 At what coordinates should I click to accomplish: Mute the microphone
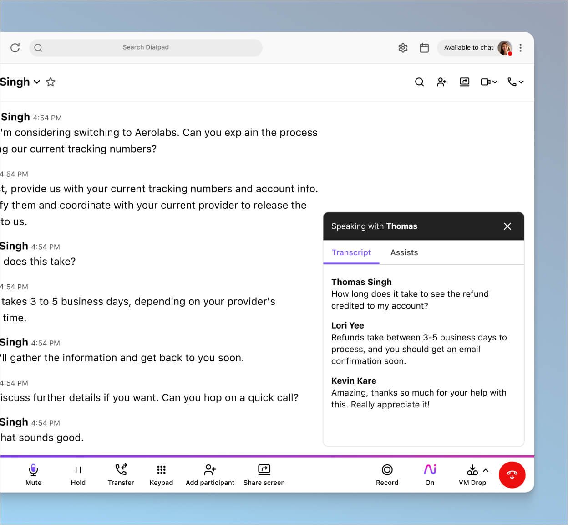pos(33,475)
